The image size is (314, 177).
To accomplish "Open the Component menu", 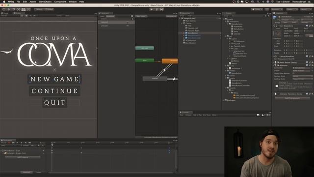I will coord(60,1).
